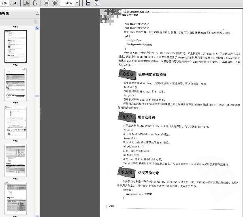
Task: Click the thumbnail panel scrollbar handle
Action: tap(37, 96)
